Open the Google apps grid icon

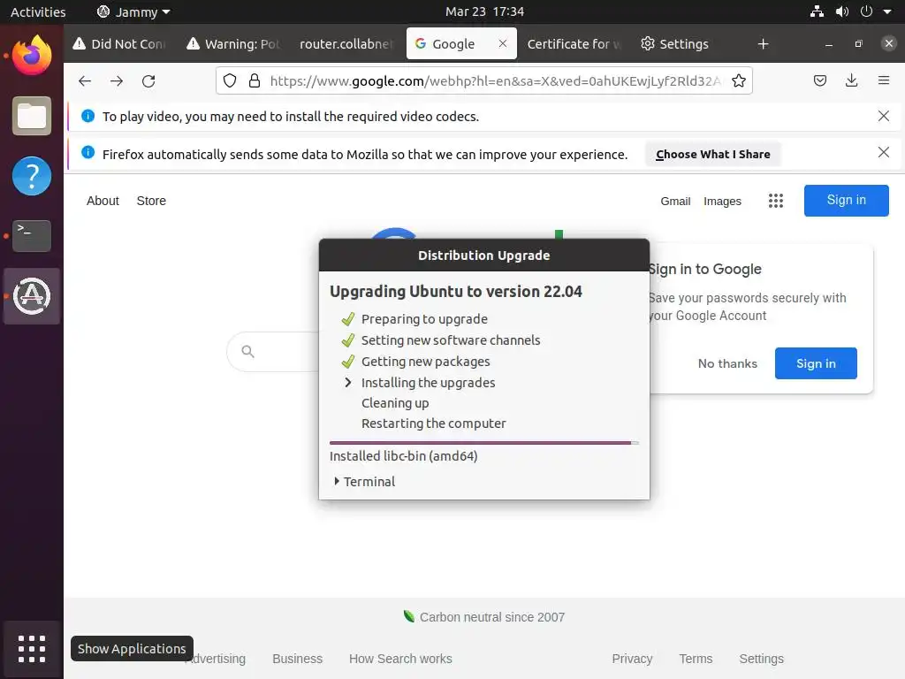coord(776,201)
